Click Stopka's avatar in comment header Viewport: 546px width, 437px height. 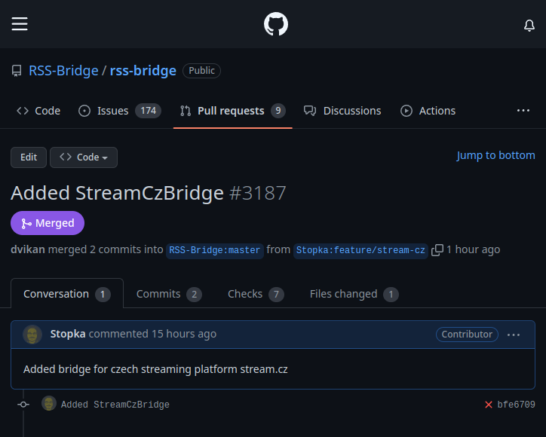coord(32,334)
